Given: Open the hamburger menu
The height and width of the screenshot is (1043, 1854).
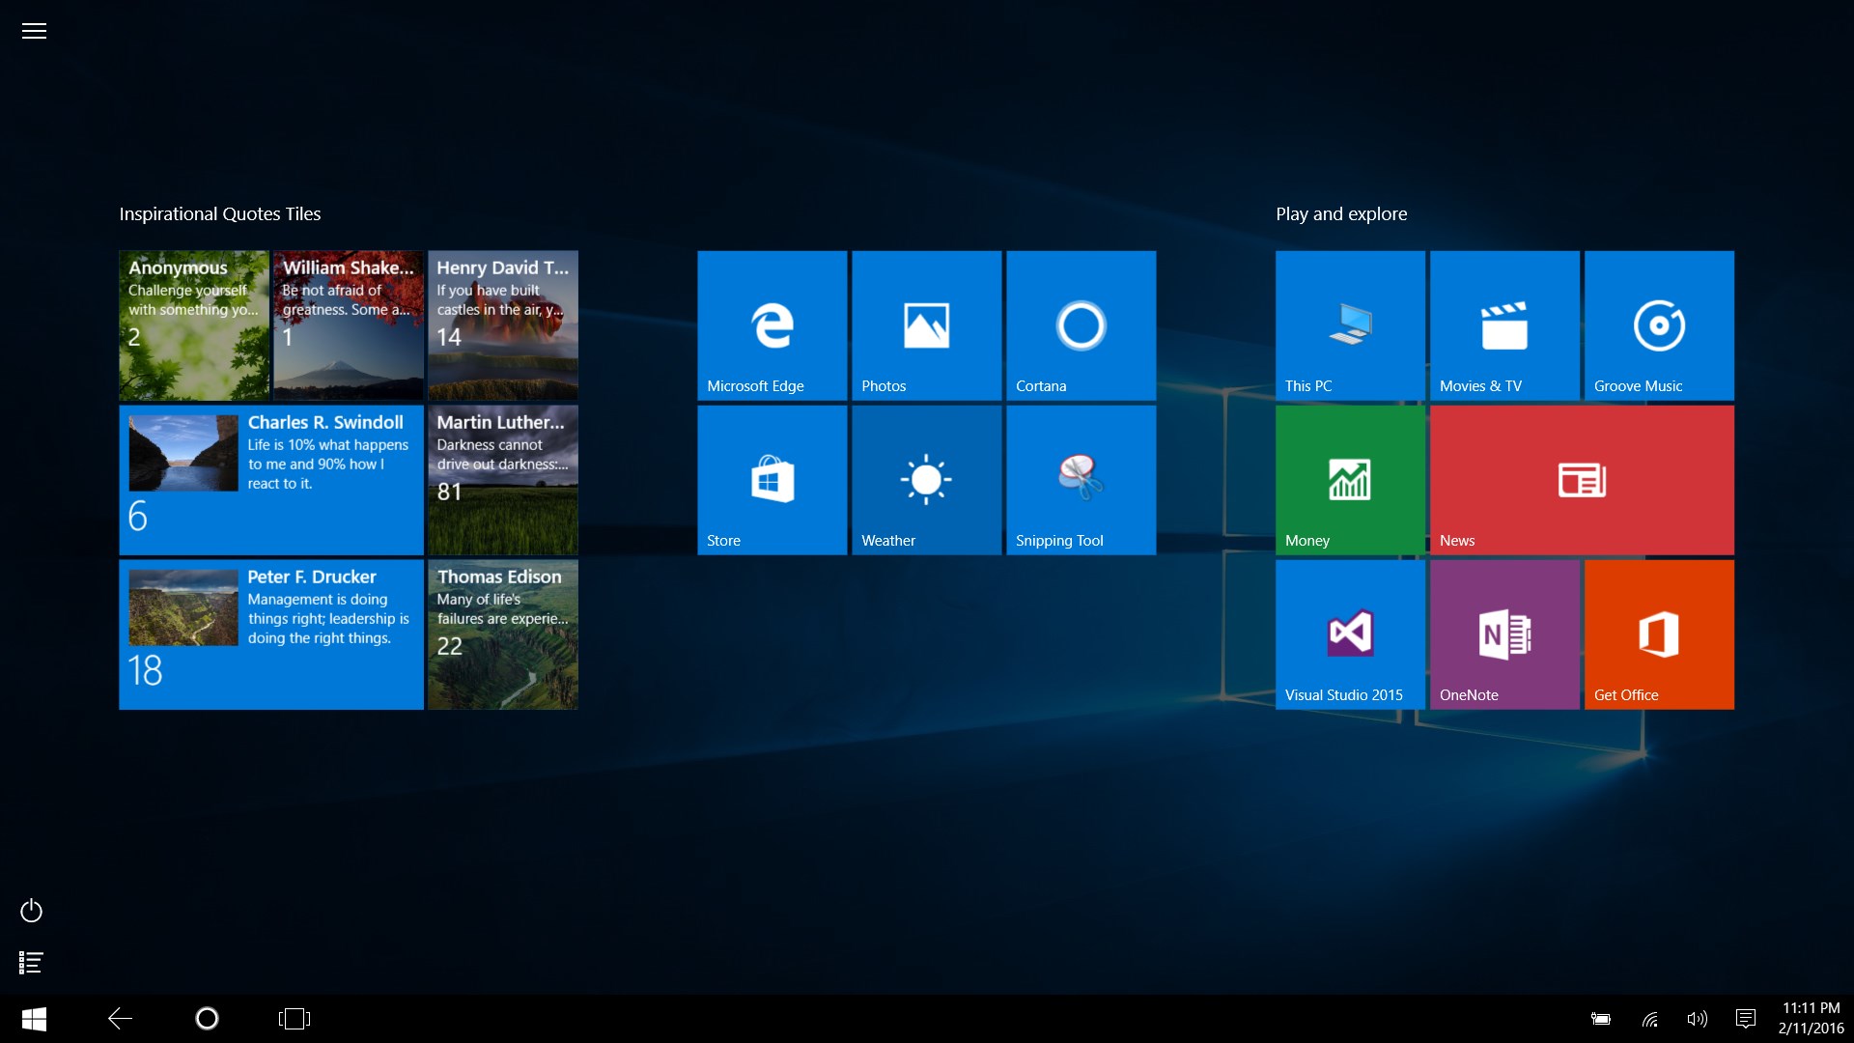Looking at the screenshot, I should tap(34, 31).
